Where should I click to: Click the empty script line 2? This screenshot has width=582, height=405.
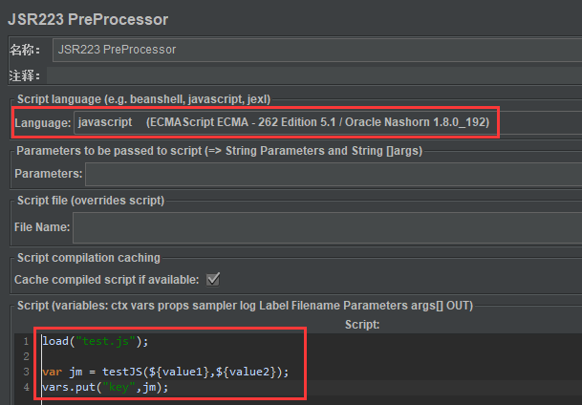[x=312, y=356]
